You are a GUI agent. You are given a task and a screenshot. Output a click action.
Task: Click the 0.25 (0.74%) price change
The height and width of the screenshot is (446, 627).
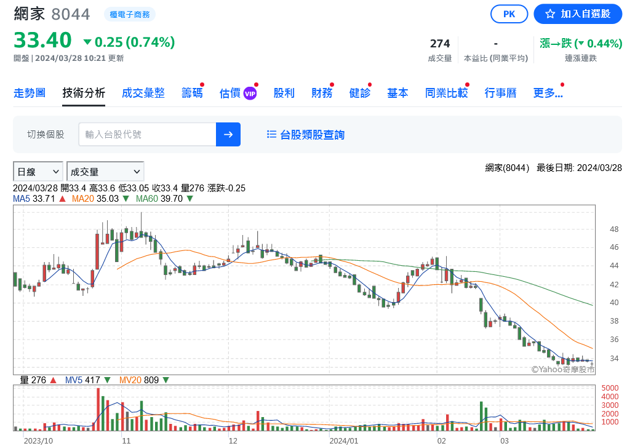click(129, 42)
